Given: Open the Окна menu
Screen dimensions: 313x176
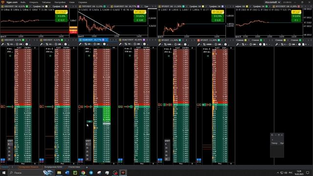Looking at the screenshot, I should 72,2.
